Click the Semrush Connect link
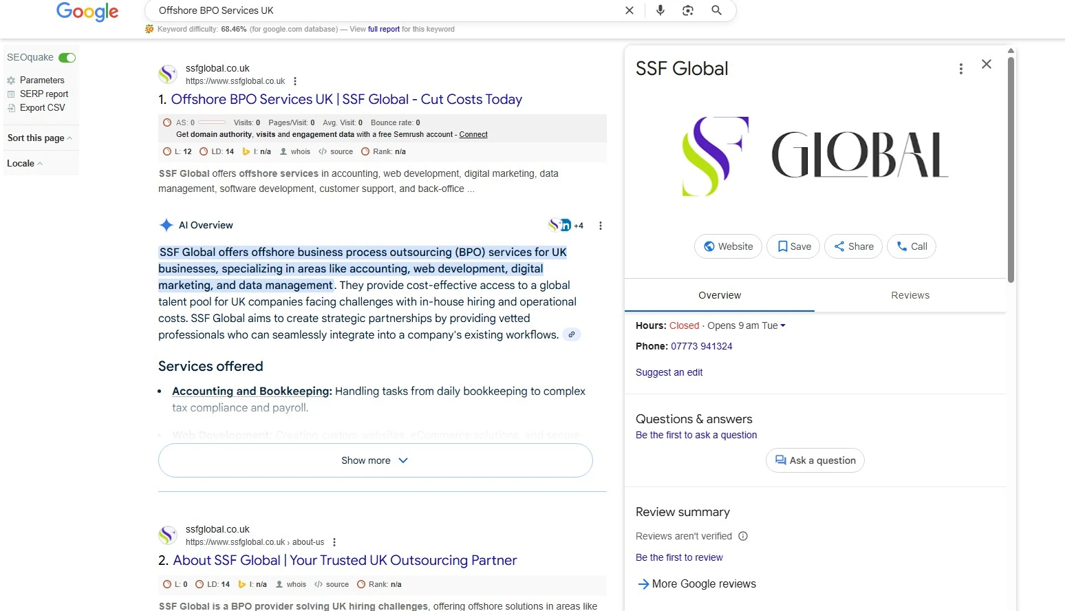The height and width of the screenshot is (611, 1065). tap(473, 135)
